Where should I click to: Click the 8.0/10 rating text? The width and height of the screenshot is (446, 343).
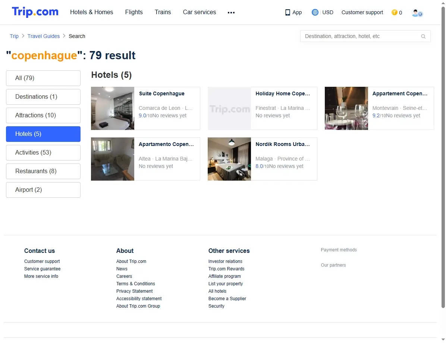click(x=262, y=166)
